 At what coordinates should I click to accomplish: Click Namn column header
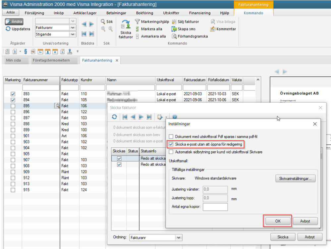click(131, 80)
